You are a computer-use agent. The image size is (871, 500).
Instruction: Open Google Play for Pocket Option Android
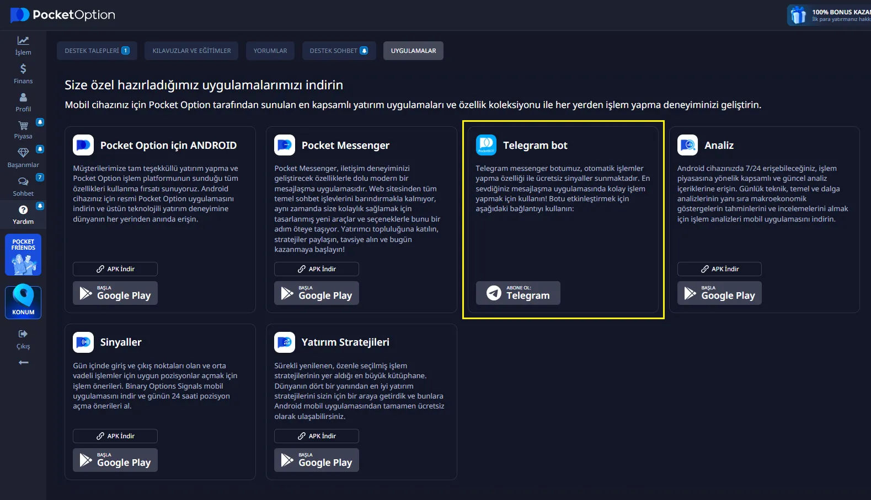[x=115, y=293]
